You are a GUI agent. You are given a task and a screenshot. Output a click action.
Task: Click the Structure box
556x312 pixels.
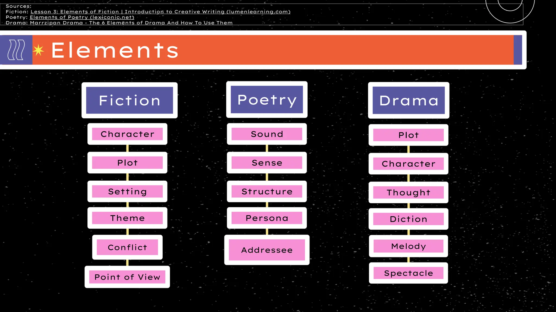tap(267, 191)
